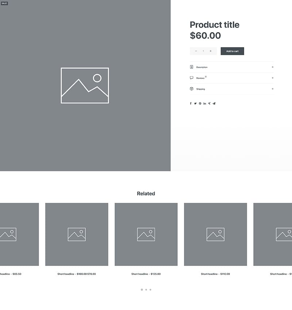Expand the Shipping accordion section
292x310 pixels.
232,89
